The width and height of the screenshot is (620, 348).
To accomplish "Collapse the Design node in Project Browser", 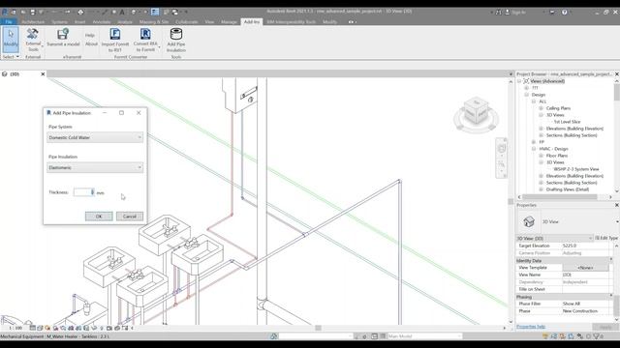I will (526, 95).
